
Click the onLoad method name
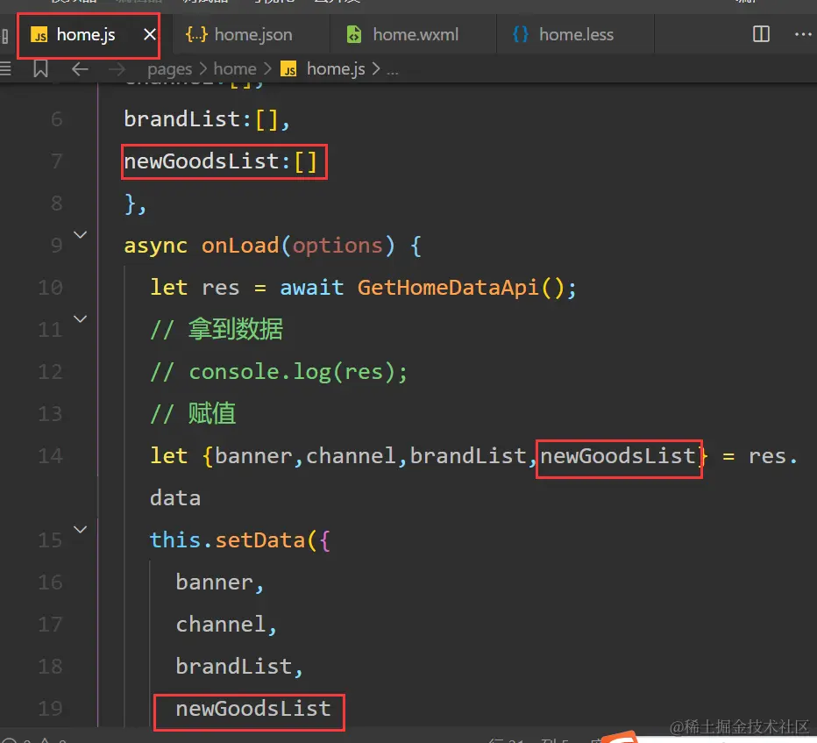pos(240,246)
